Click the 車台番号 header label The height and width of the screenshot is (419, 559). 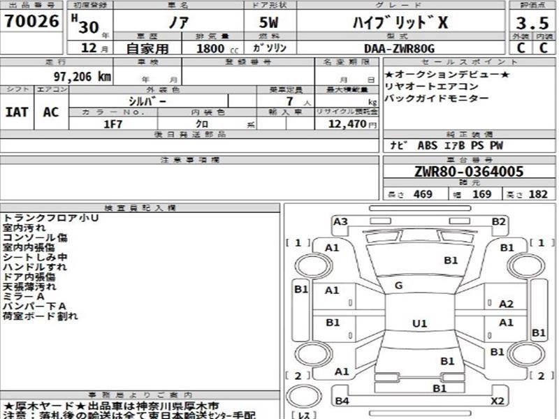pyautogui.click(x=470, y=160)
